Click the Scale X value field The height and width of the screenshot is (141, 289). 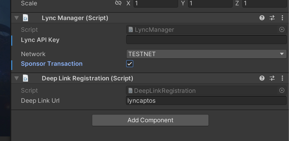coord(156,3)
